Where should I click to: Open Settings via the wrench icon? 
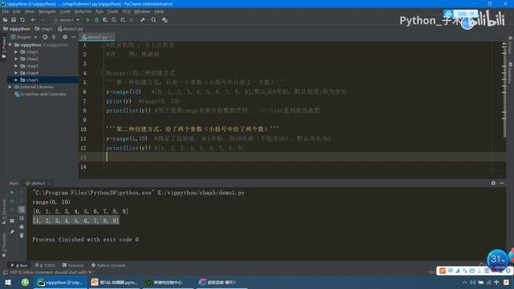pyautogui.click(x=143, y=20)
